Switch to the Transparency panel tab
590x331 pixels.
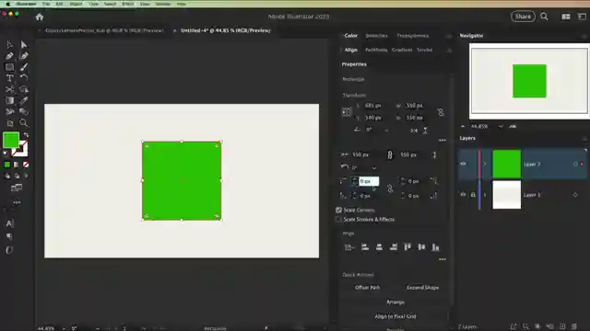413,36
